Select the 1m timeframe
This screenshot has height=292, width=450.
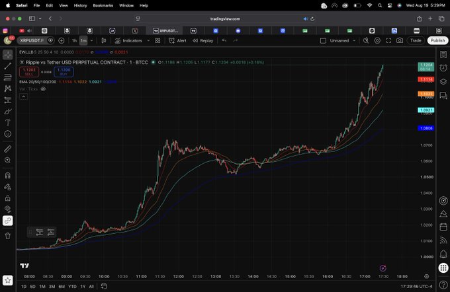coord(83,41)
